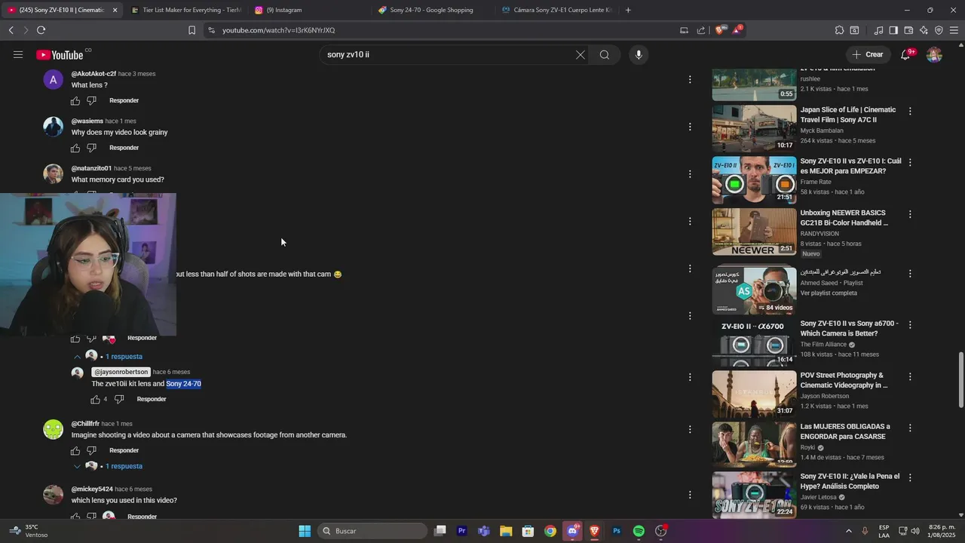Open options menu for @wasiems comment
The image size is (965, 543).
pos(690,127)
